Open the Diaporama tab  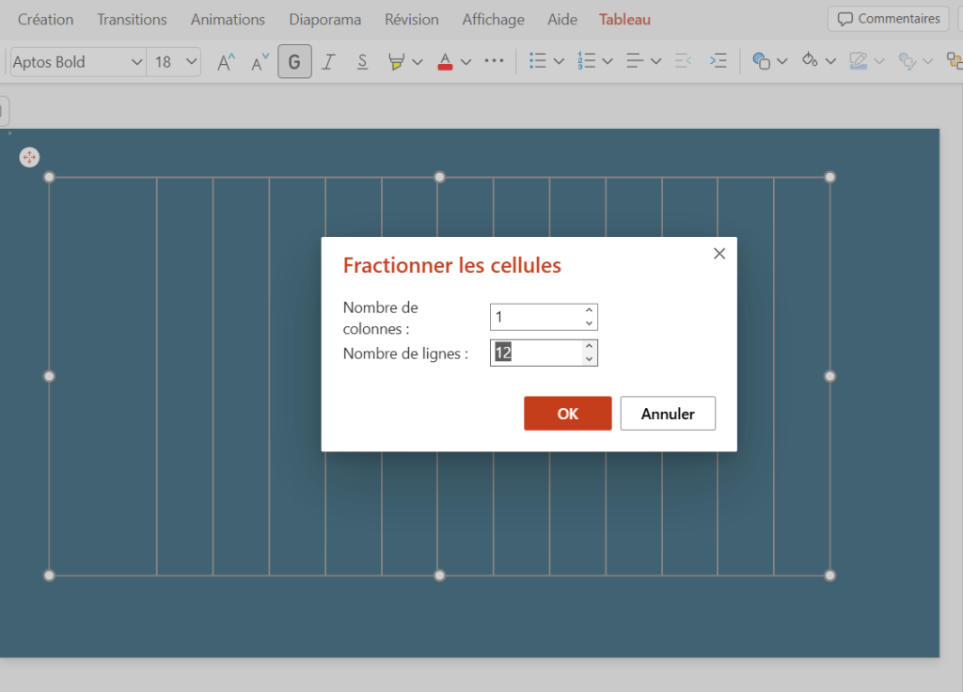point(324,20)
